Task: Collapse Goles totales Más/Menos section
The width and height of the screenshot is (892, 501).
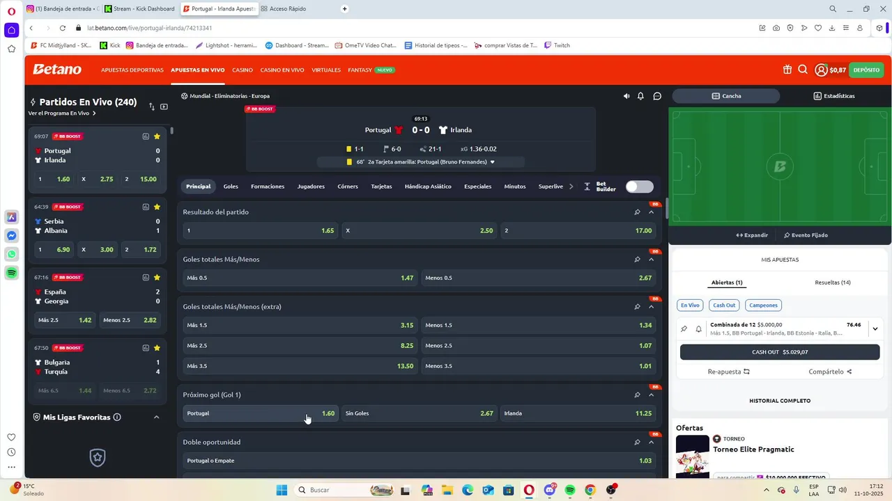Action: [x=652, y=260]
